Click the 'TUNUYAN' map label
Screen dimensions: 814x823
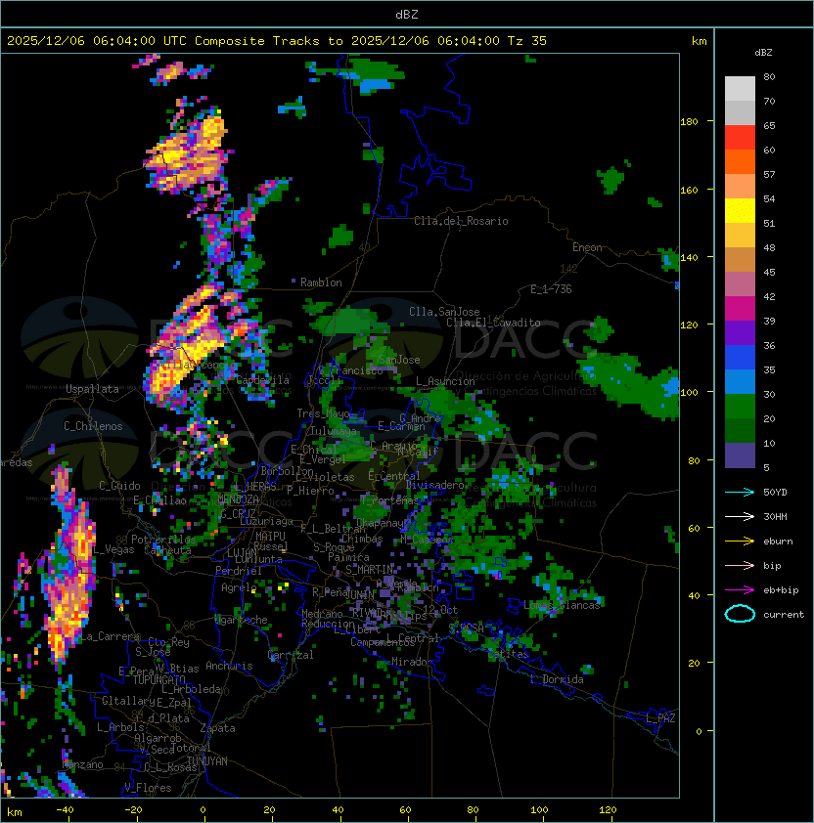(x=207, y=761)
